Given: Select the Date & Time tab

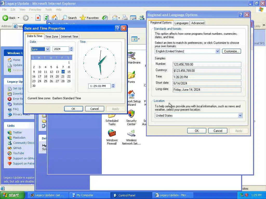Looking at the screenshot, I should pyautogui.click(x=35, y=36).
